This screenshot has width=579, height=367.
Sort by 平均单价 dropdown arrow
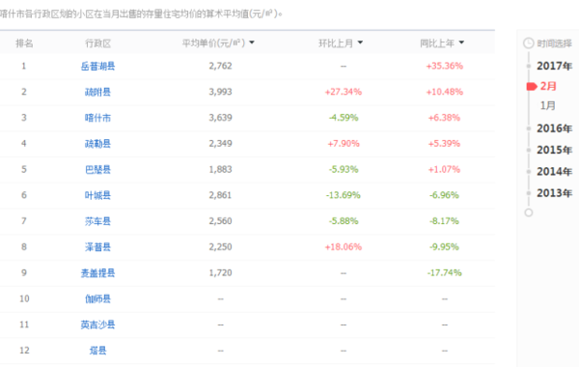click(x=252, y=42)
